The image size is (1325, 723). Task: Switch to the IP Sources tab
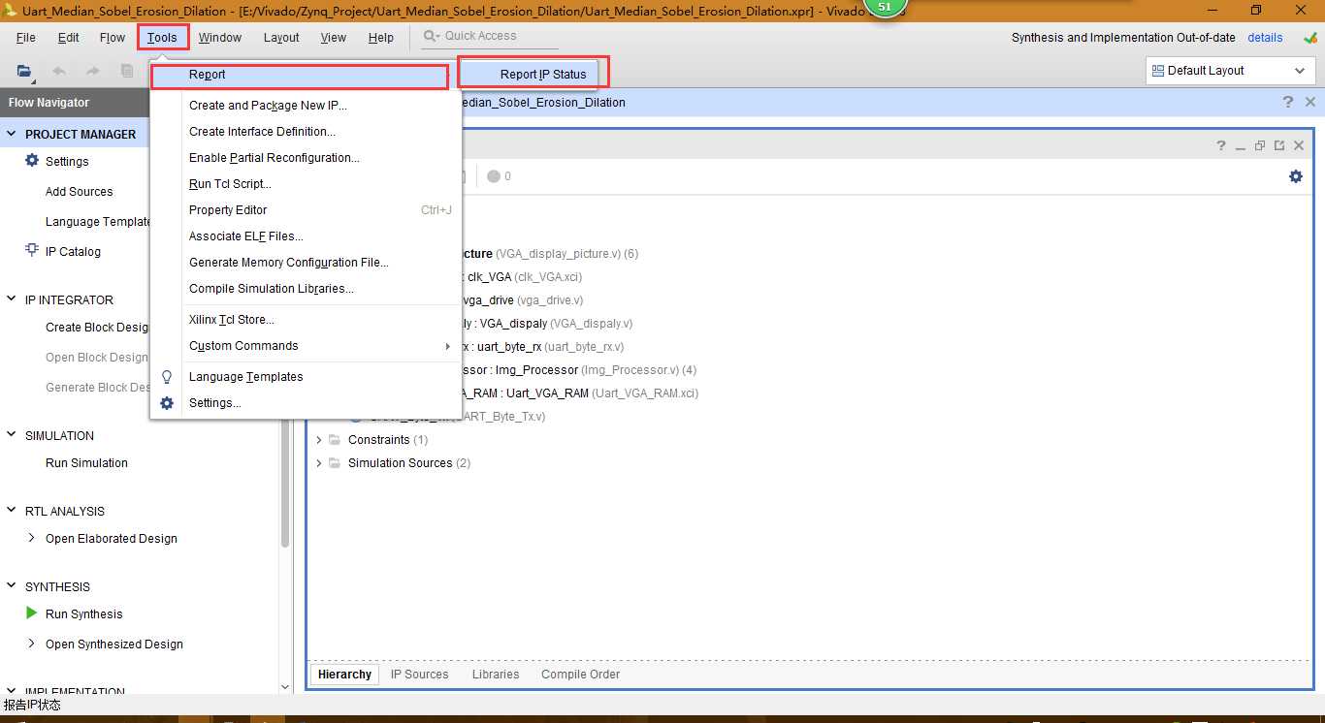click(419, 675)
